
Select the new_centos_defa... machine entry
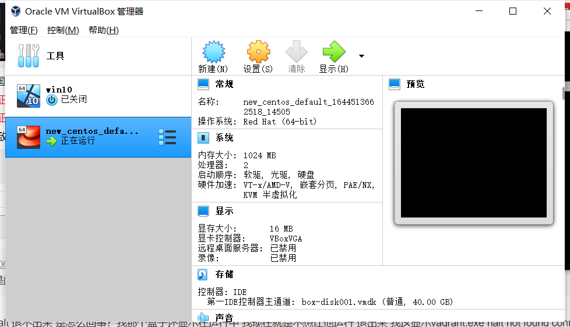point(98,137)
